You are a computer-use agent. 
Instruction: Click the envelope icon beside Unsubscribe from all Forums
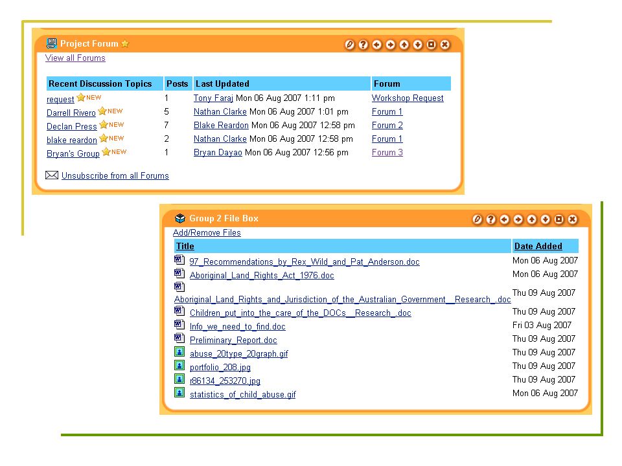pos(52,175)
